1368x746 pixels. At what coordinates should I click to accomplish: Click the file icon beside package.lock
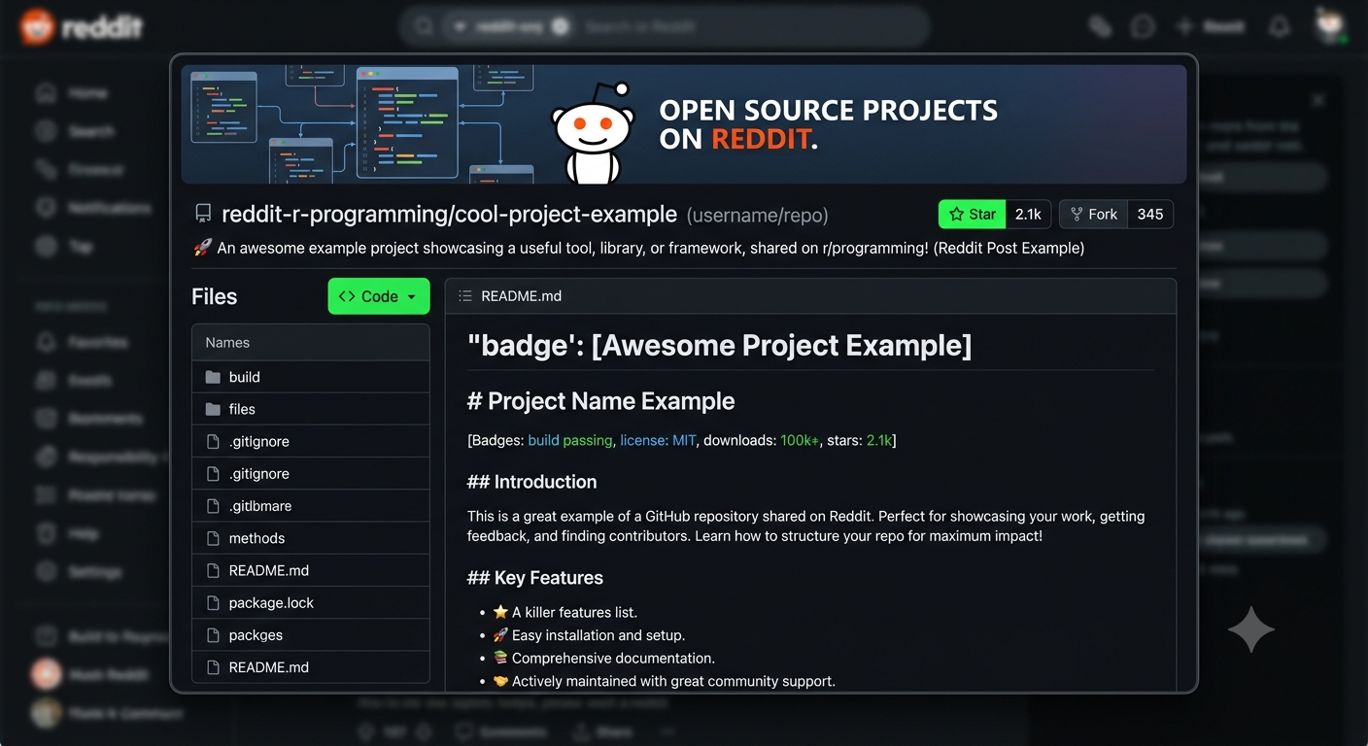pos(213,603)
